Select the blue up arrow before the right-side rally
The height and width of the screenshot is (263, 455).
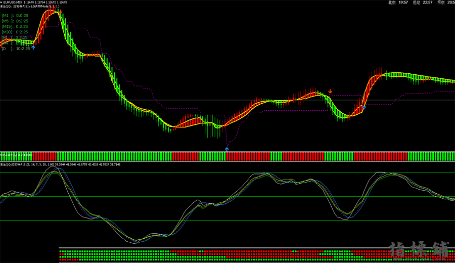(363, 107)
